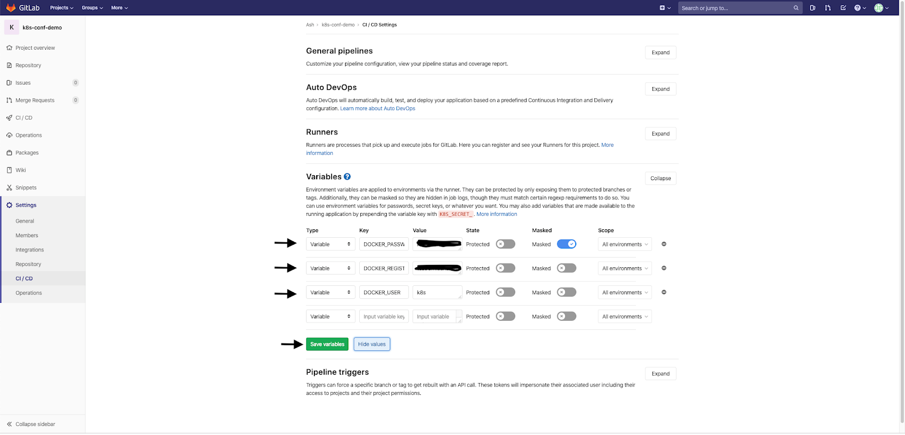Screen dimensions: 905x435
Task: Click the GitLab fox logo
Action: pyautogui.click(x=11, y=7)
